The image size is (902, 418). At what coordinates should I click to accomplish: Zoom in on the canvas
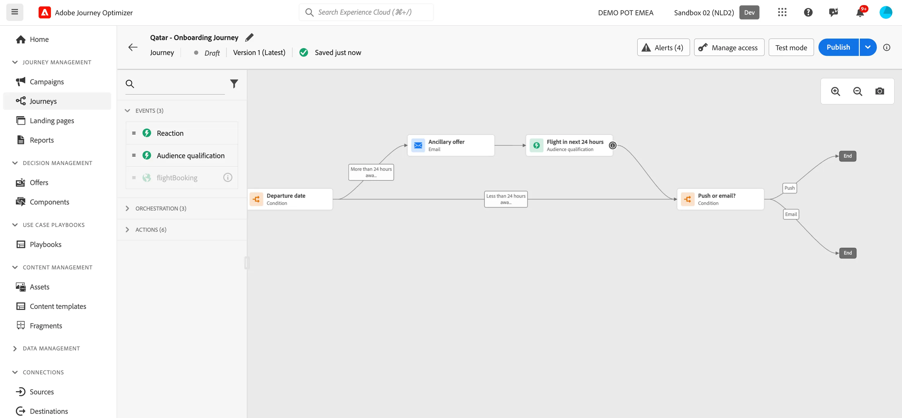click(836, 91)
